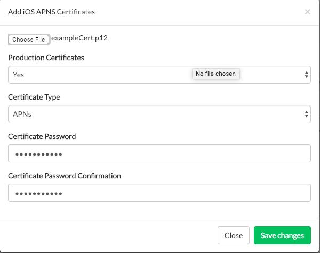The image size is (320, 253).
Task: Click the arrows on the Certificate Type select
Action: [x=307, y=113]
